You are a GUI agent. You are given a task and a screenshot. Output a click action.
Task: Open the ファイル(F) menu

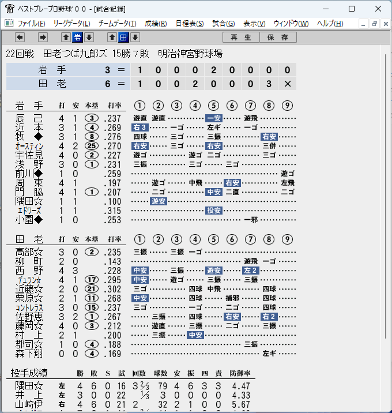pyautogui.click(x=31, y=24)
